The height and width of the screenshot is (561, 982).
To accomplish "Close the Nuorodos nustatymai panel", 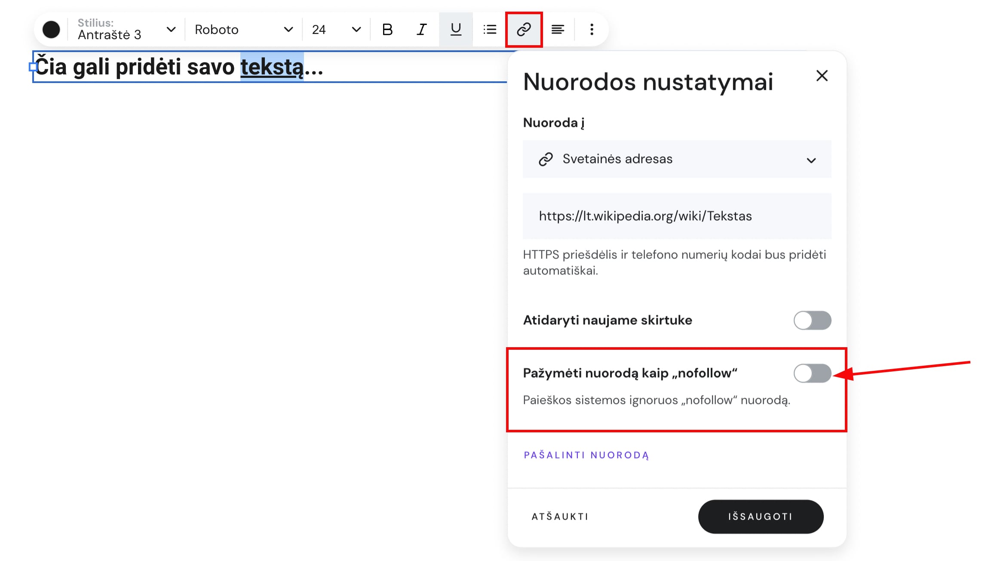I will [x=822, y=76].
